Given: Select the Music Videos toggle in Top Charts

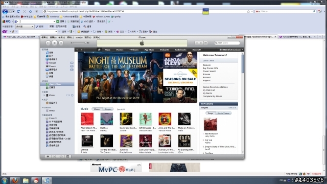Looking at the screenshot, I should (x=223, y=113).
